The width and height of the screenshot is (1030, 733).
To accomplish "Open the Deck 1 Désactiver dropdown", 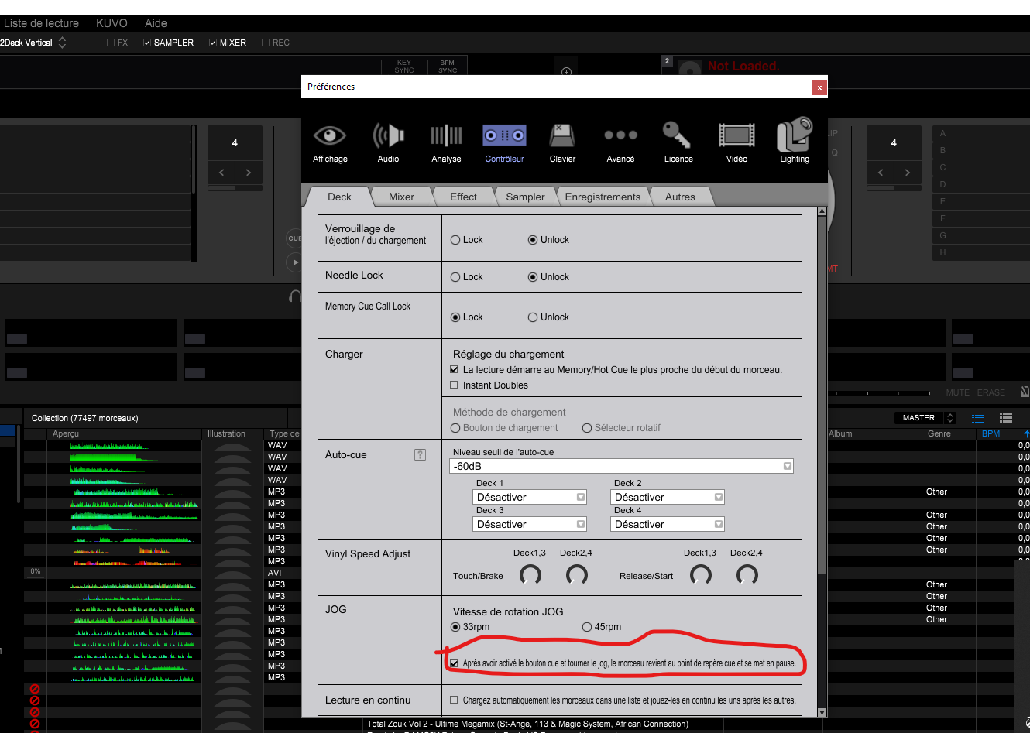I will point(580,497).
